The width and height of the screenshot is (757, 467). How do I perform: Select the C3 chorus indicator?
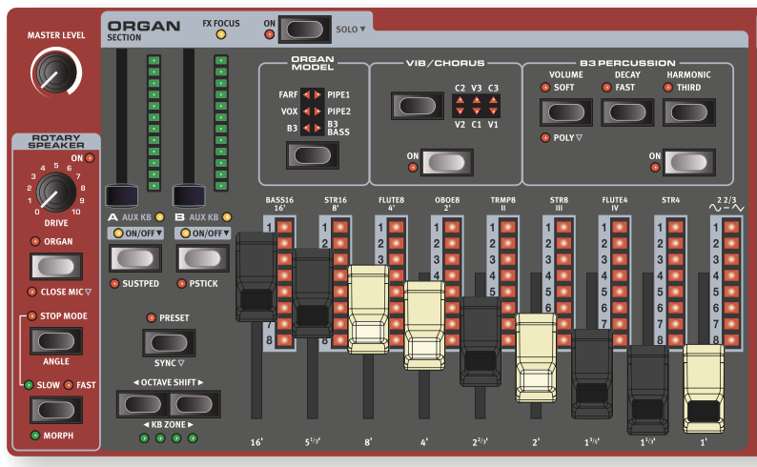tap(493, 100)
